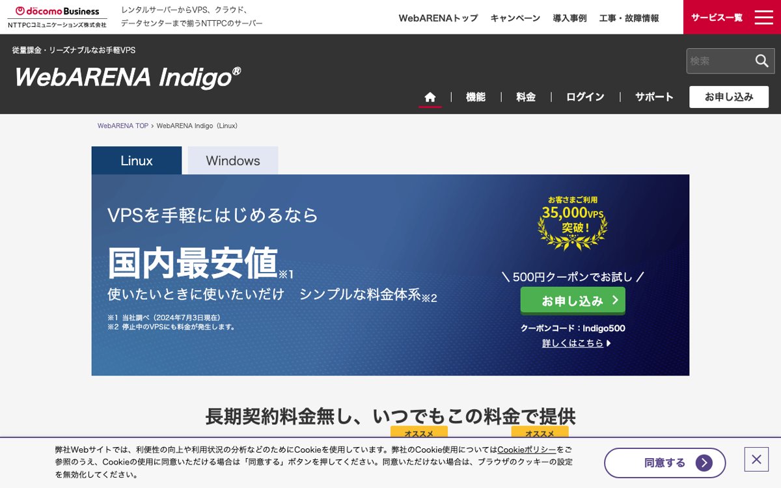Click the 500円クーポンでお試し text
The height and width of the screenshot is (488, 781).
[x=573, y=277]
